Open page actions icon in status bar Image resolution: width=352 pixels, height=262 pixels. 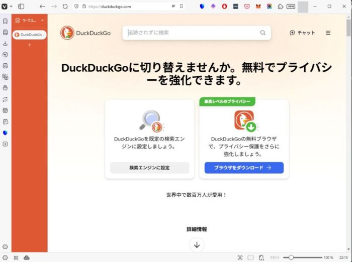(x=261, y=258)
